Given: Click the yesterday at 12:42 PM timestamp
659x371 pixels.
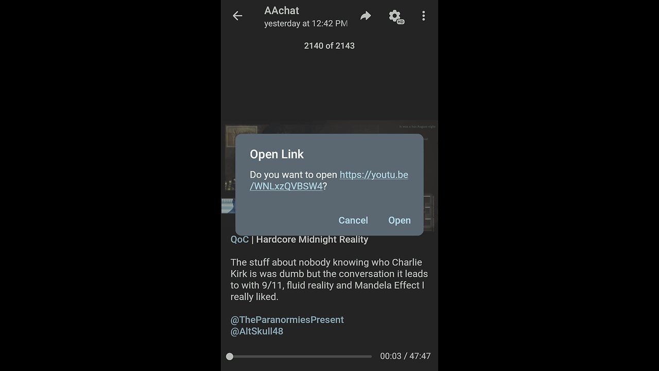Looking at the screenshot, I should [x=306, y=23].
